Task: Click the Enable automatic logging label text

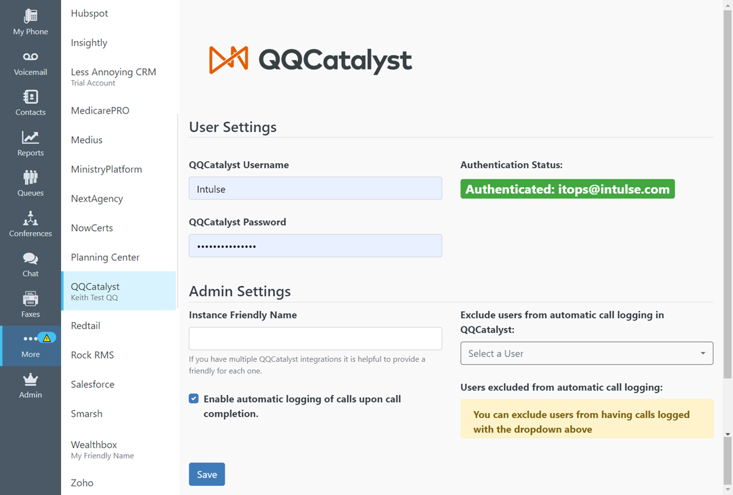Action: click(302, 406)
